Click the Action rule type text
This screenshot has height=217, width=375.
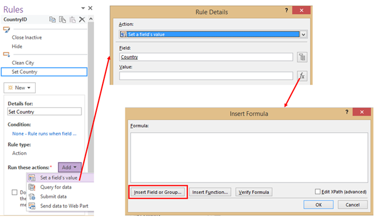pos(19,153)
